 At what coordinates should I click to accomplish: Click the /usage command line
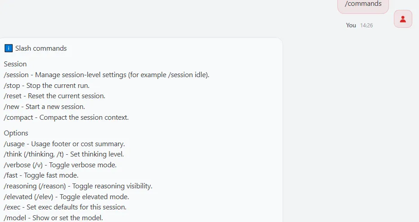[64, 144]
